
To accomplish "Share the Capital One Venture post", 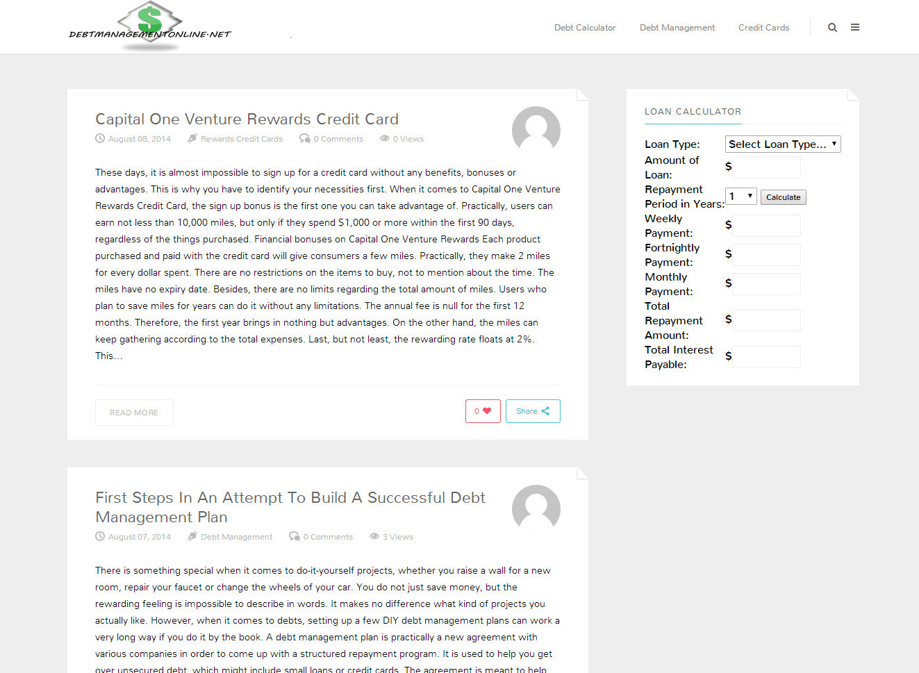I will click(533, 411).
